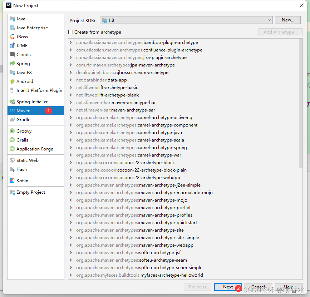Image resolution: width=310 pixels, height=297 pixels.
Task: Click the Static Web globe icon
Action: point(12,160)
